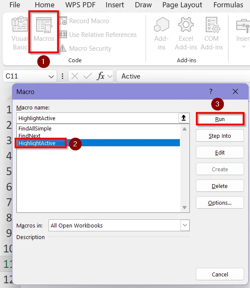Click the collapse dialog upload arrow button
This screenshot has height=288, width=250.
[184, 118]
